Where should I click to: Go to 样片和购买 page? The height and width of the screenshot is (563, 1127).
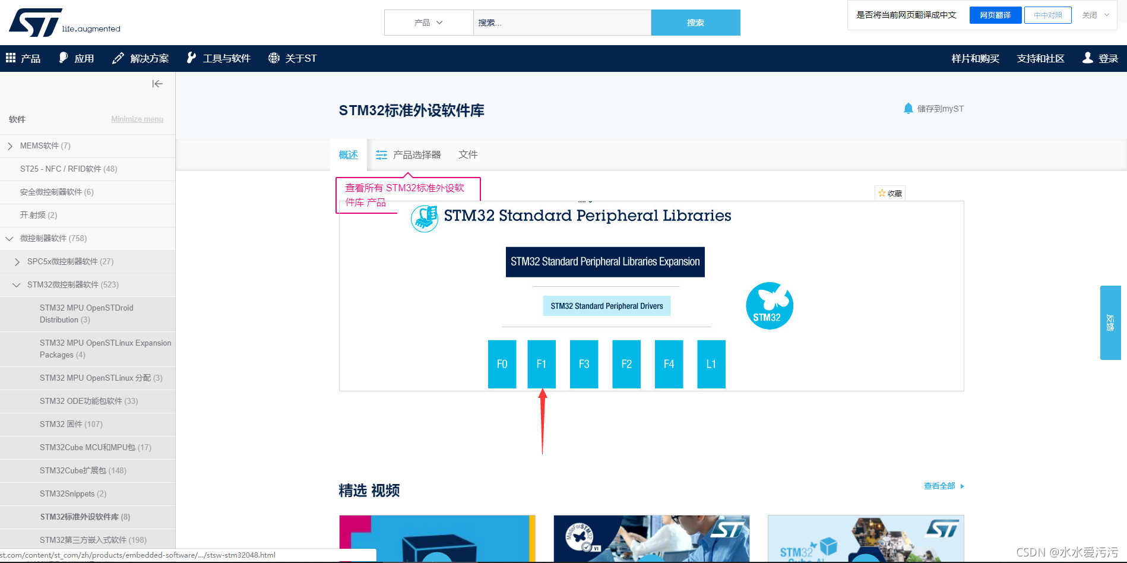[x=975, y=58]
